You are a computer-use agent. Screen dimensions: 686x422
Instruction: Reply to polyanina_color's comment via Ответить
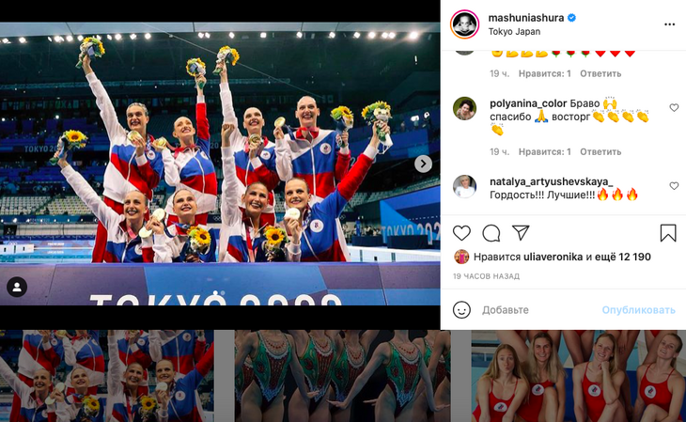(600, 152)
